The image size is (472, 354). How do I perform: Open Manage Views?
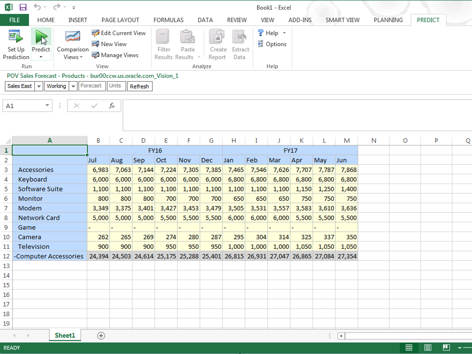click(115, 55)
